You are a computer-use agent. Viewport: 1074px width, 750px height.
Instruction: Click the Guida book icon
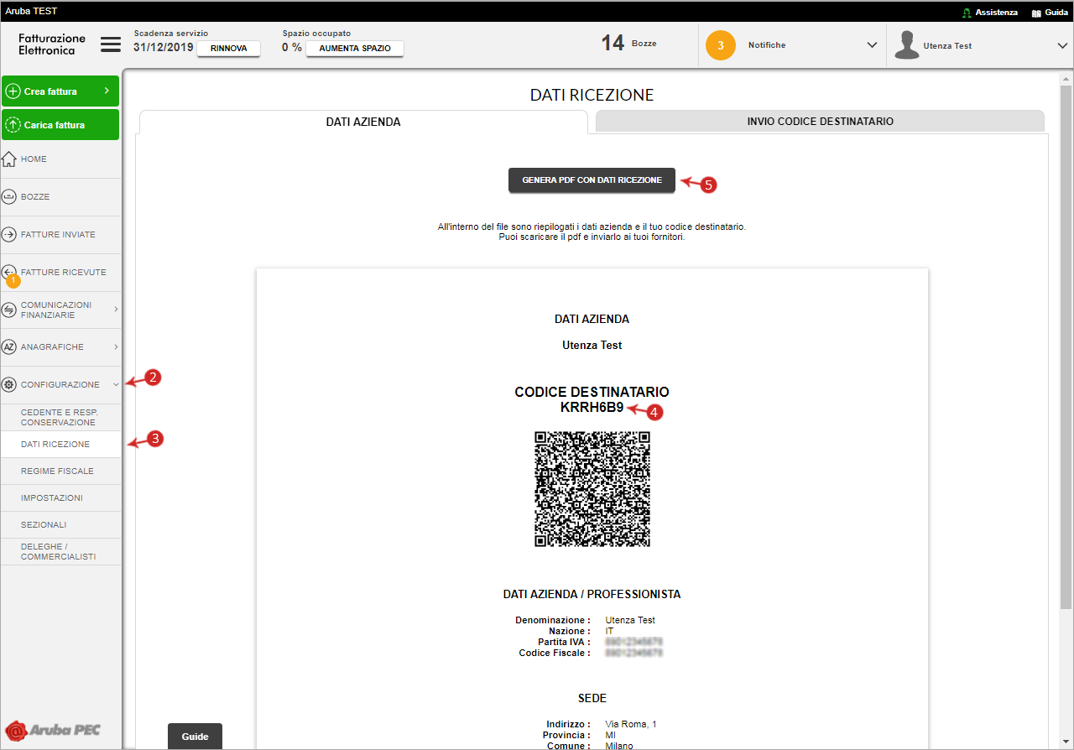(x=1036, y=13)
